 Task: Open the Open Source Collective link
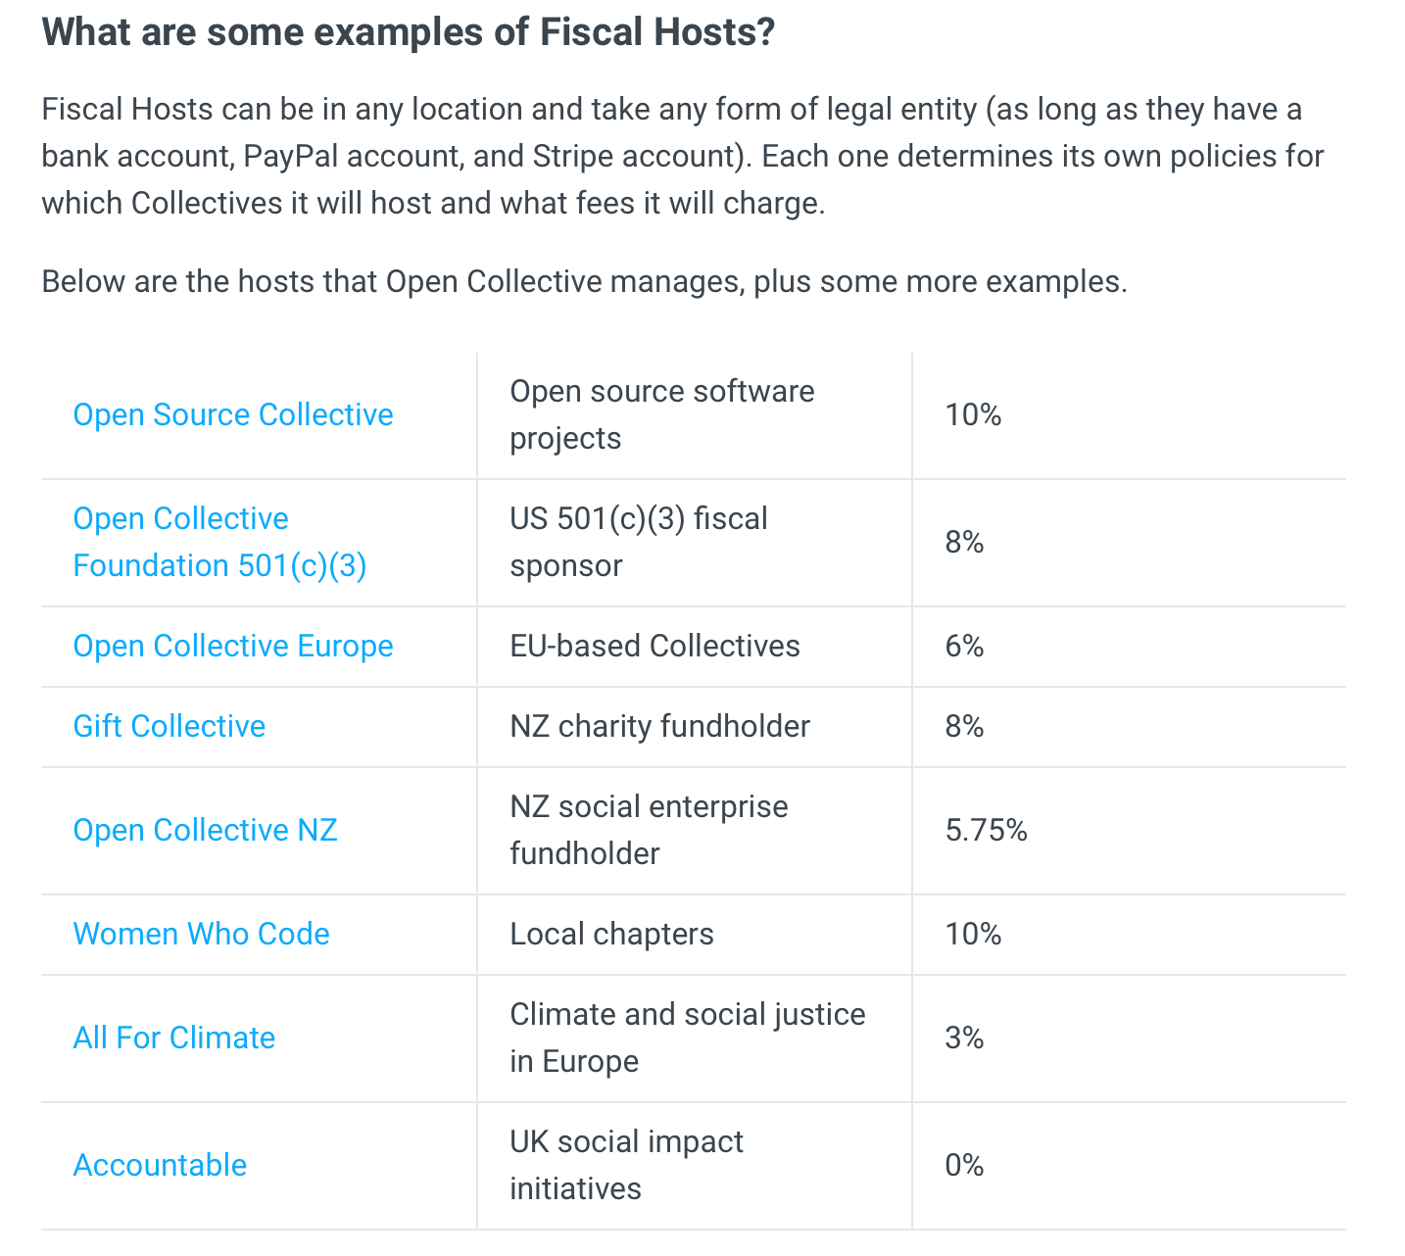tap(233, 414)
